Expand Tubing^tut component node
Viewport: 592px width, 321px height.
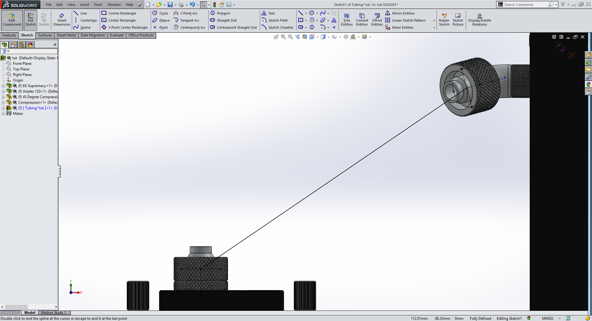coord(3,108)
